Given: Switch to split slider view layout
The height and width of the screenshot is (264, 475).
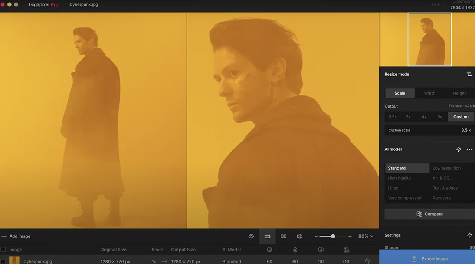Looking at the screenshot, I should 299,236.
